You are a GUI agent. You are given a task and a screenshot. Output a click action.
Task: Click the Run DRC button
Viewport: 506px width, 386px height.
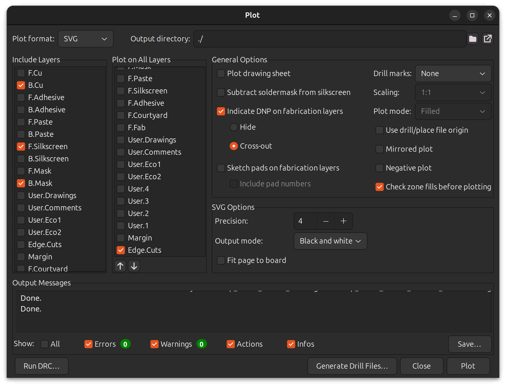[41, 366]
